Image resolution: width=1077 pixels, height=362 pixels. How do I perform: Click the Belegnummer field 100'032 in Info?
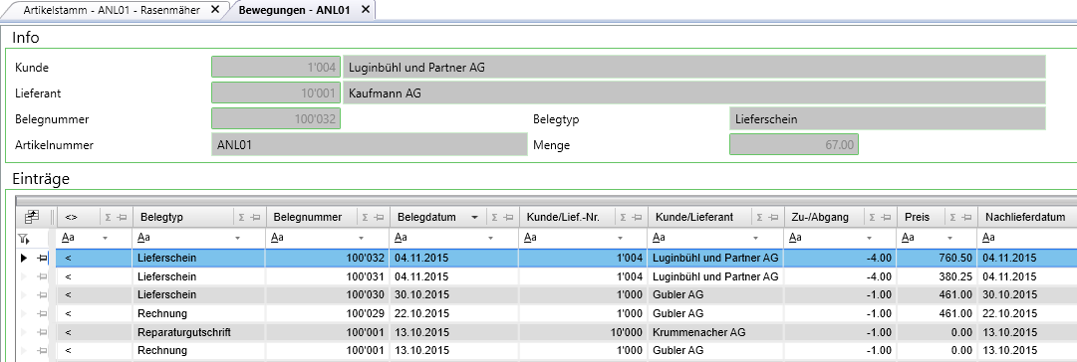tap(277, 118)
